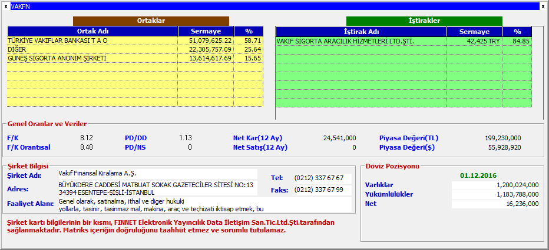Select the Ortaklar section header
The height and width of the screenshot is (250, 549).
(151, 21)
